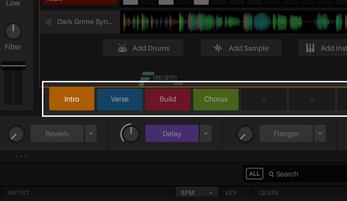Mute the Dark Grime Synth track speaker
The width and height of the screenshot is (347, 201).
click(49, 22)
